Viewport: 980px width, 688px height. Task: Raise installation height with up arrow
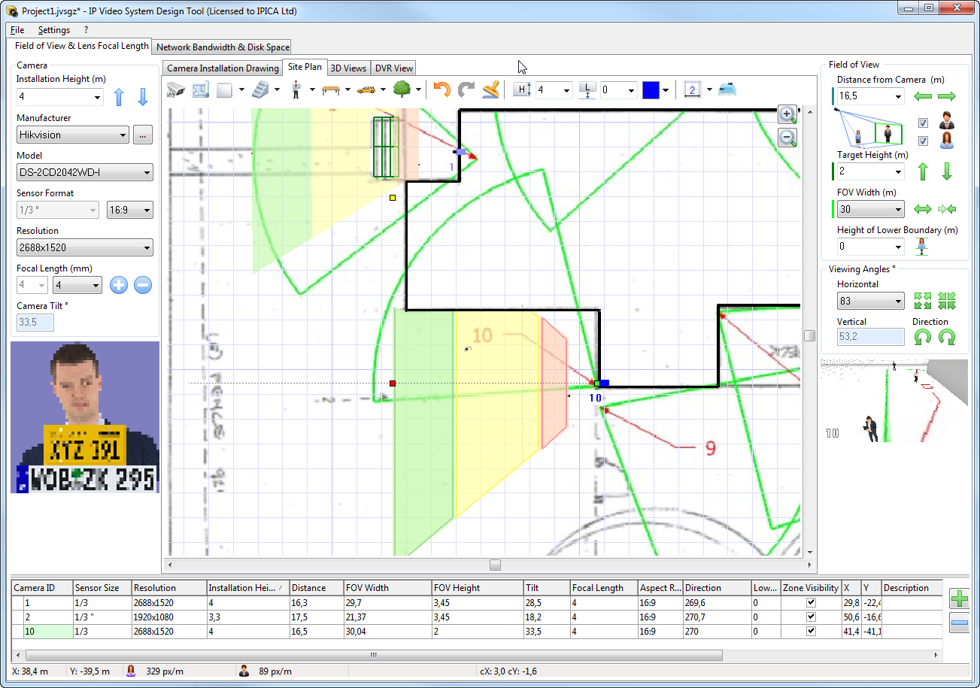click(118, 97)
